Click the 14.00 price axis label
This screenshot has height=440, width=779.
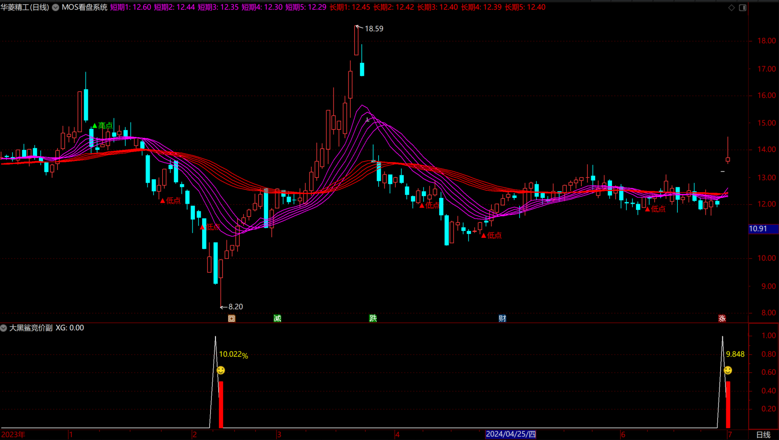[x=767, y=150]
